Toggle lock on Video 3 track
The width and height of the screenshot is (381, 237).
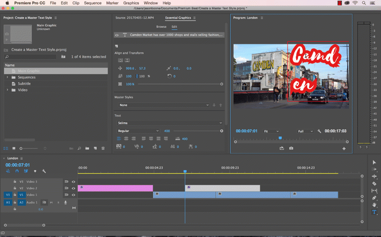click(15, 182)
